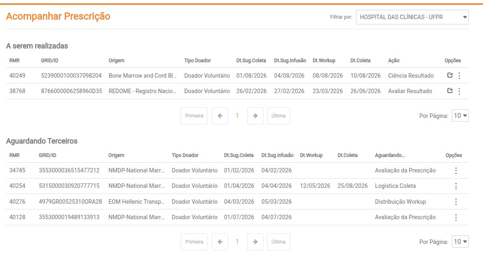This screenshot has height=270, width=483.
Task: Select page 1 in the upper pagination
Action: pyautogui.click(x=237, y=115)
